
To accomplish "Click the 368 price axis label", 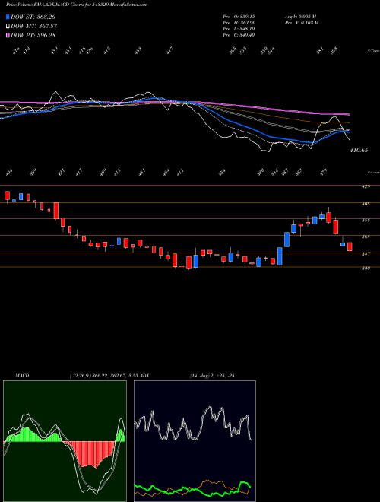I will [x=366, y=237].
